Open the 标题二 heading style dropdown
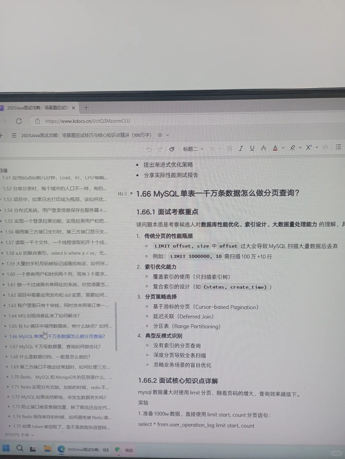This screenshot has width=345, height=459. click(x=193, y=149)
